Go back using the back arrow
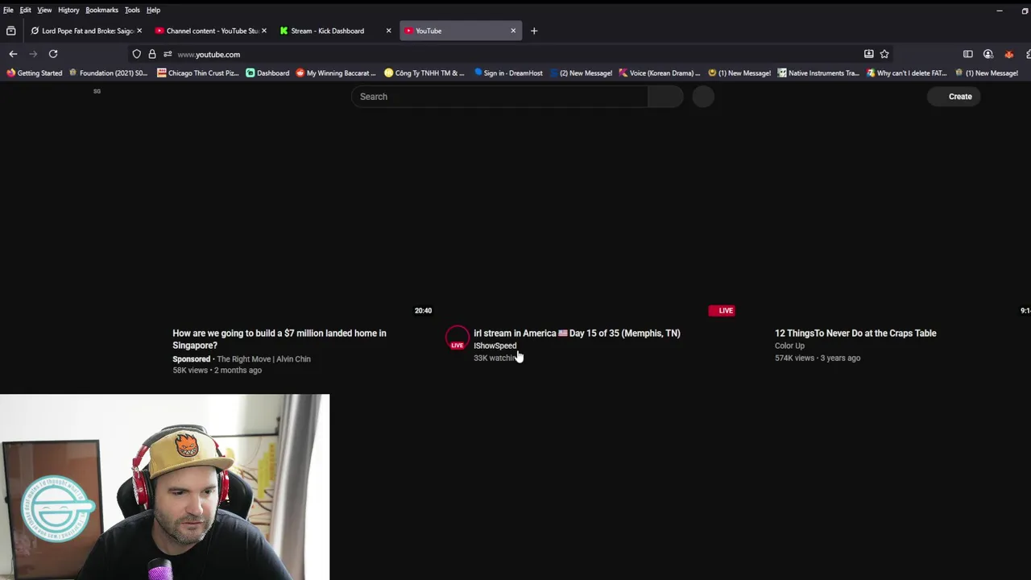 coord(13,54)
